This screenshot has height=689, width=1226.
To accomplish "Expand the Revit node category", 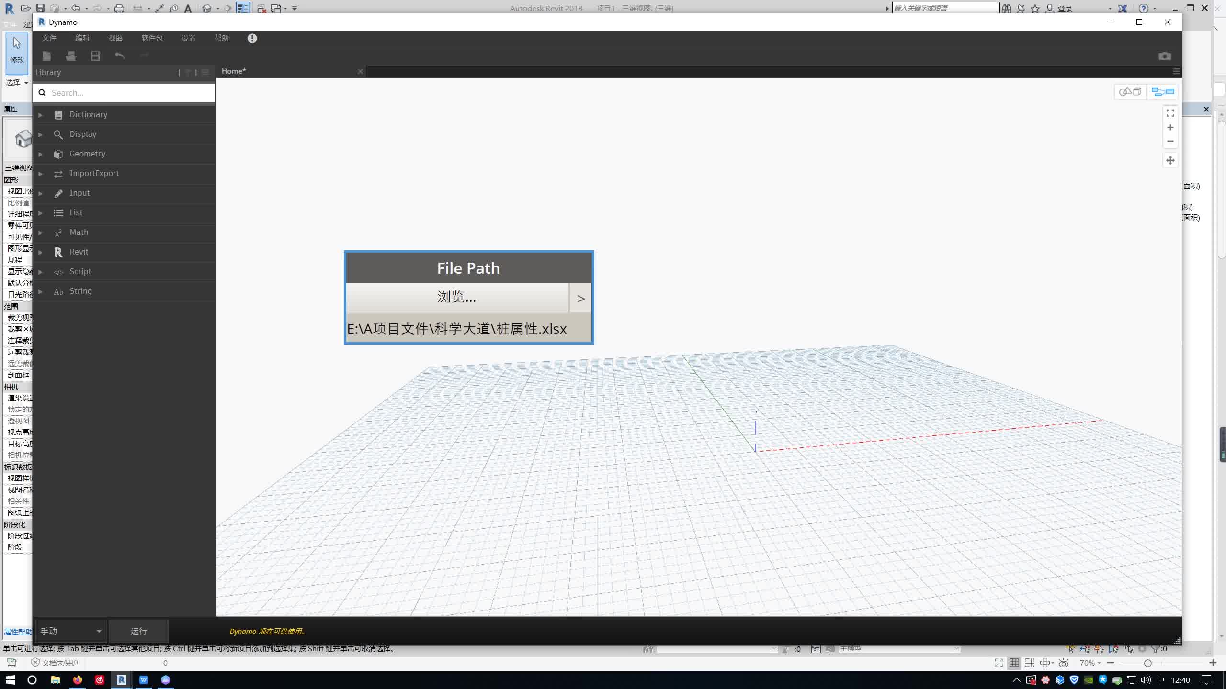I will point(40,252).
